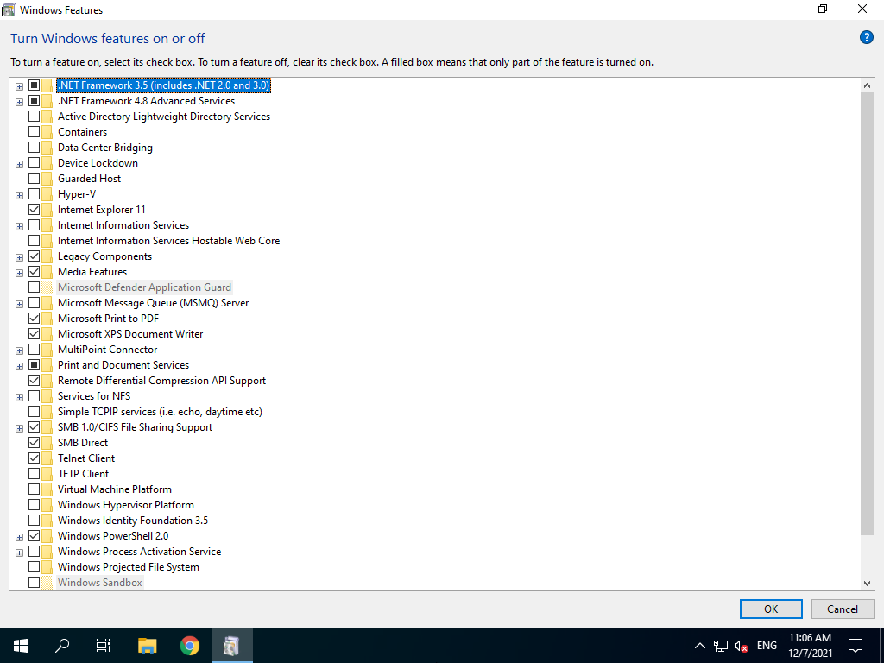Confirm changes with the OK button
Viewport: 884px width, 663px height.
point(771,609)
